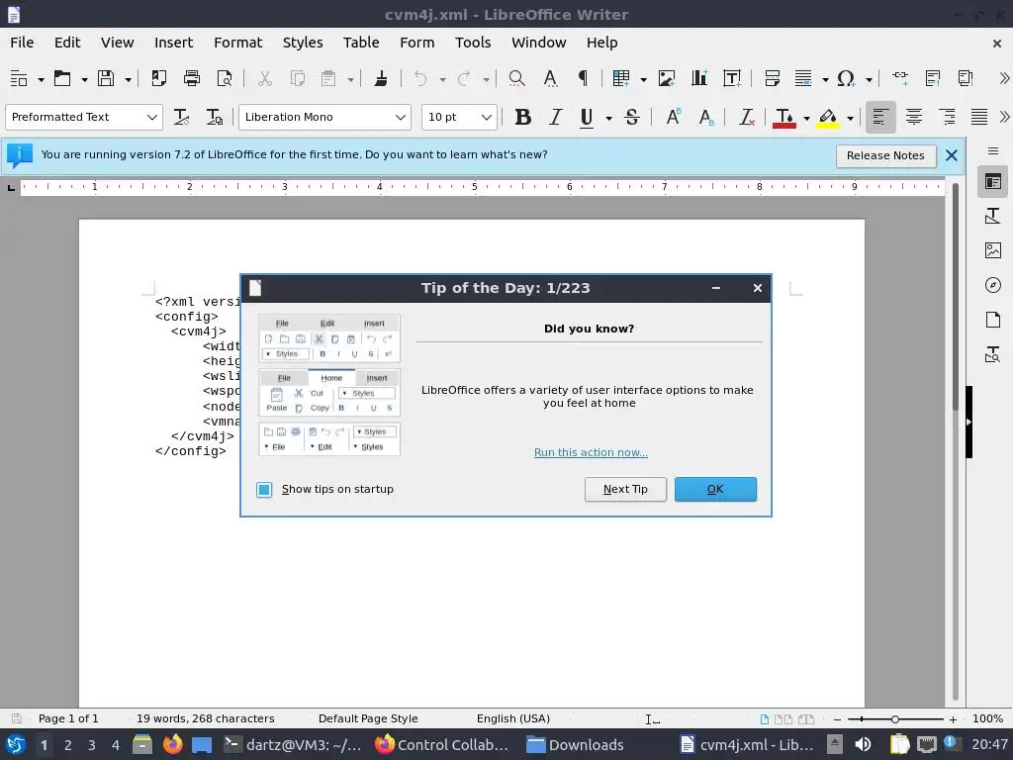Expand Save dropdown arrow
Screen dimensions: 1013x760
128,79
